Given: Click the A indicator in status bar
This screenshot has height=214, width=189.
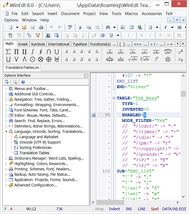Looking at the screenshot, I should click(x=11, y=209).
